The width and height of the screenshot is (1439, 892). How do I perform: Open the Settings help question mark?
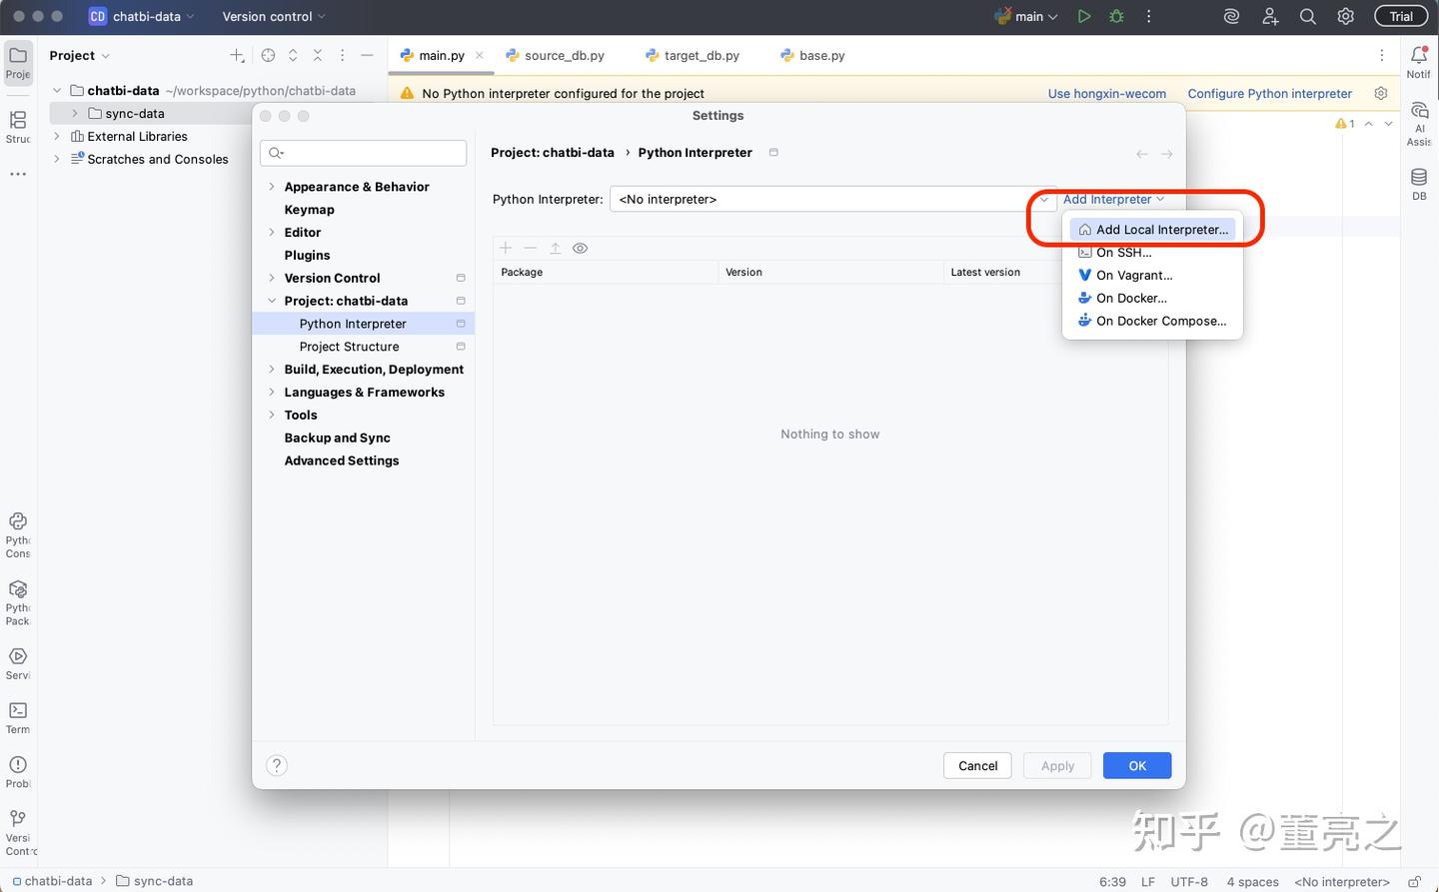277,765
